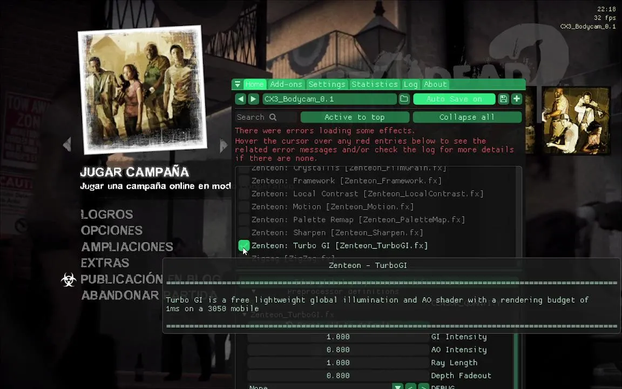Screen dimensions: 622x389
Task: Open the DEBUG combo box showing None
Action: [x=325, y=387]
